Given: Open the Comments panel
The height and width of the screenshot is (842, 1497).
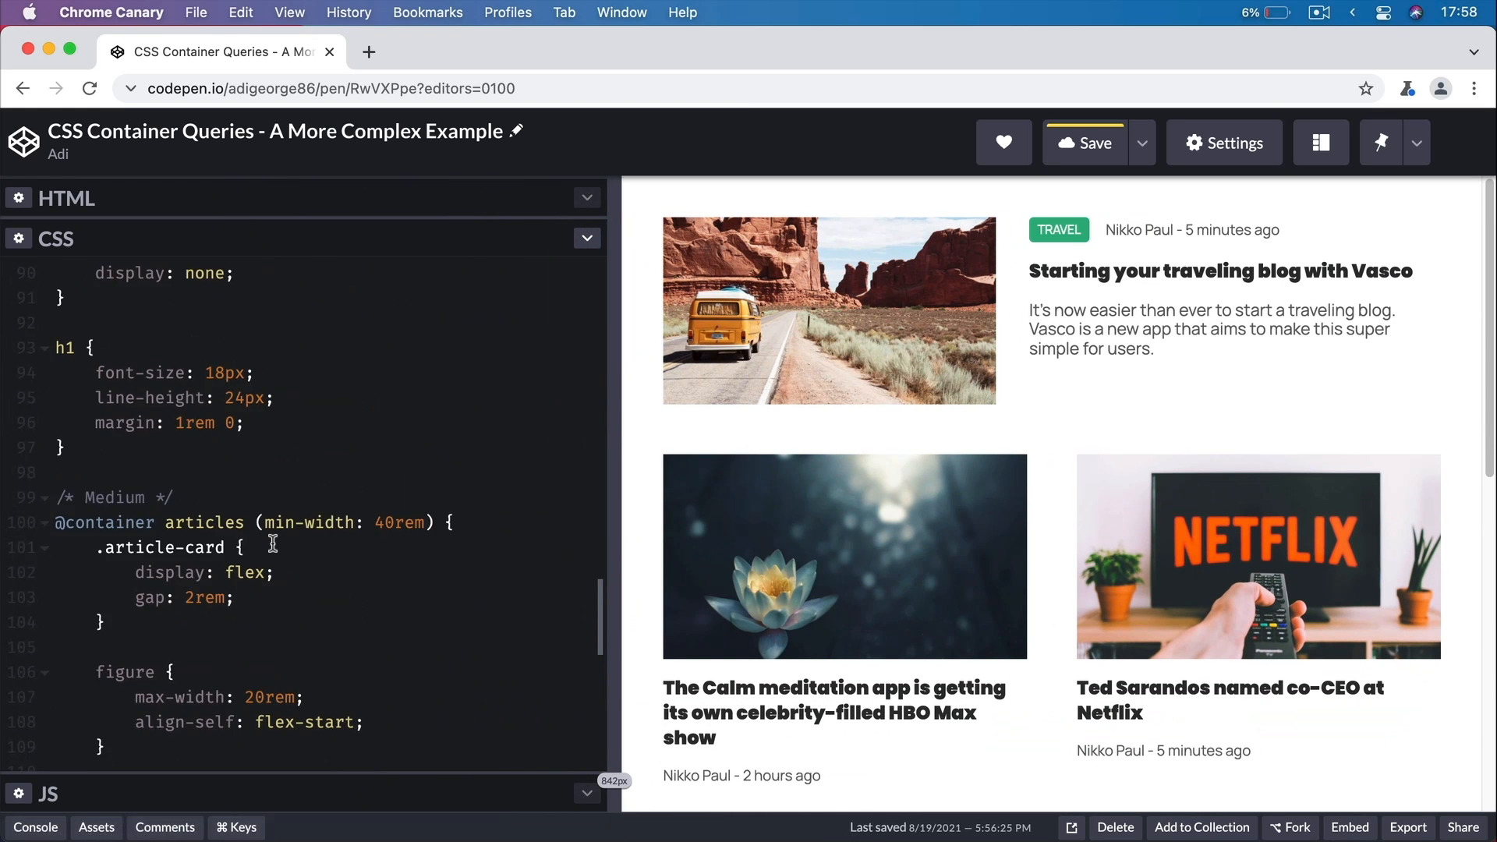Looking at the screenshot, I should tap(165, 828).
